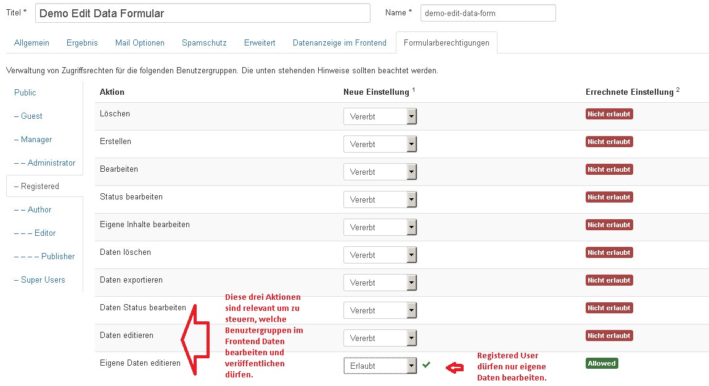Open the Daten exportieren dropdown
Screen dimensions: 709x386
point(380,282)
